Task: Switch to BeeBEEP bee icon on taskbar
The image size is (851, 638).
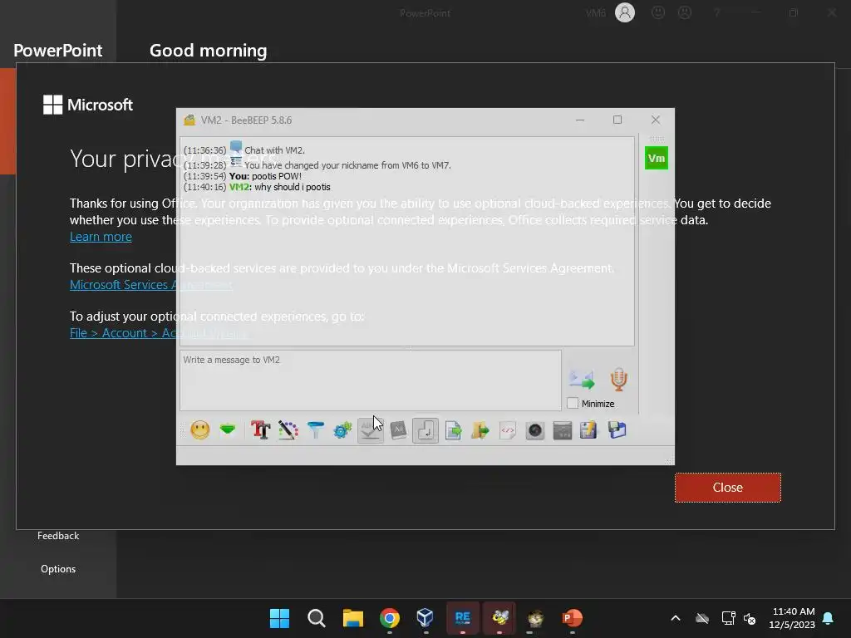Action: pos(499,618)
